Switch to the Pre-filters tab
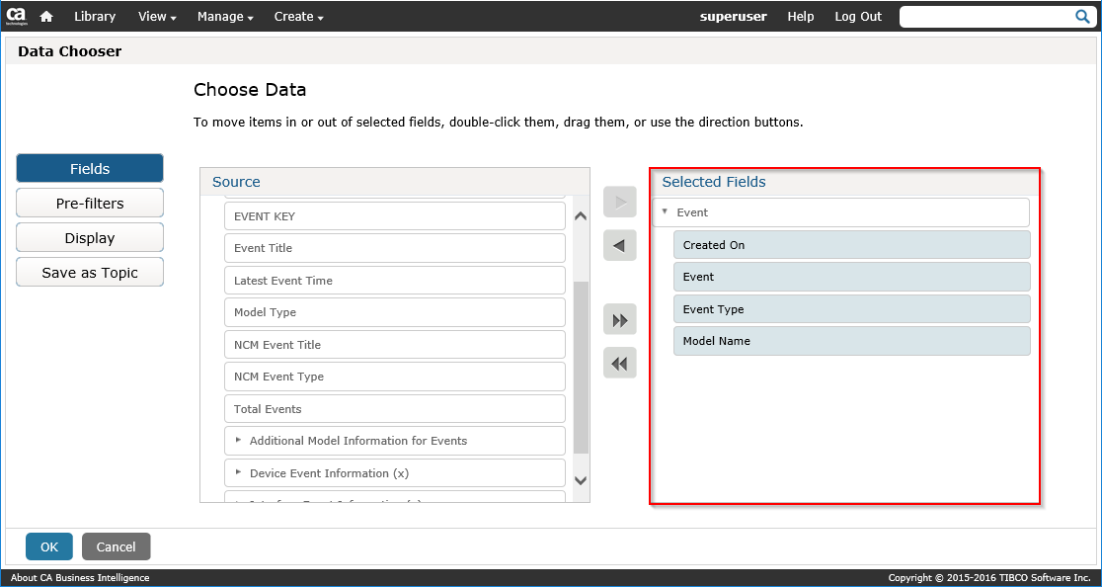This screenshot has height=587, width=1102. tap(90, 204)
